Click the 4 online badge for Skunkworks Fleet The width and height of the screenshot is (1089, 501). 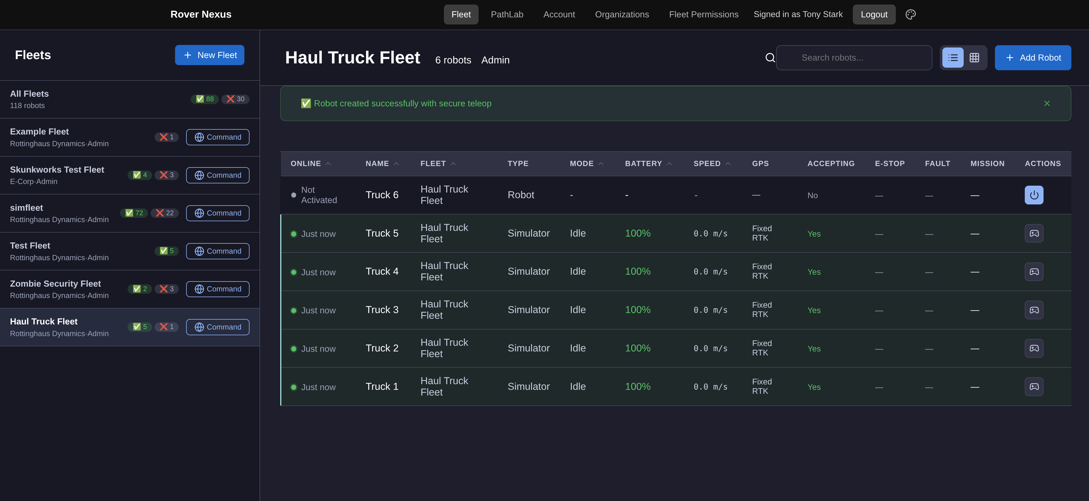click(140, 175)
